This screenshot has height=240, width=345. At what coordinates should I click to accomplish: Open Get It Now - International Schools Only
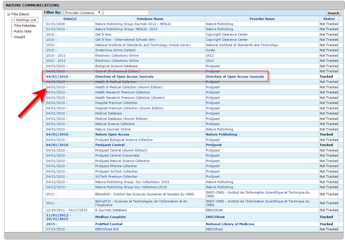click(x=125, y=40)
